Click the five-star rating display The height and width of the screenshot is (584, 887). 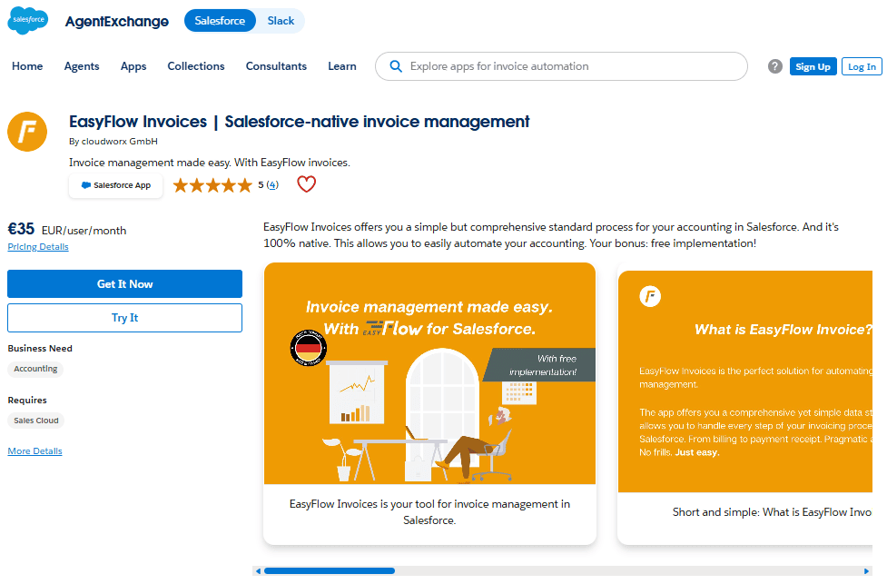pos(212,185)
